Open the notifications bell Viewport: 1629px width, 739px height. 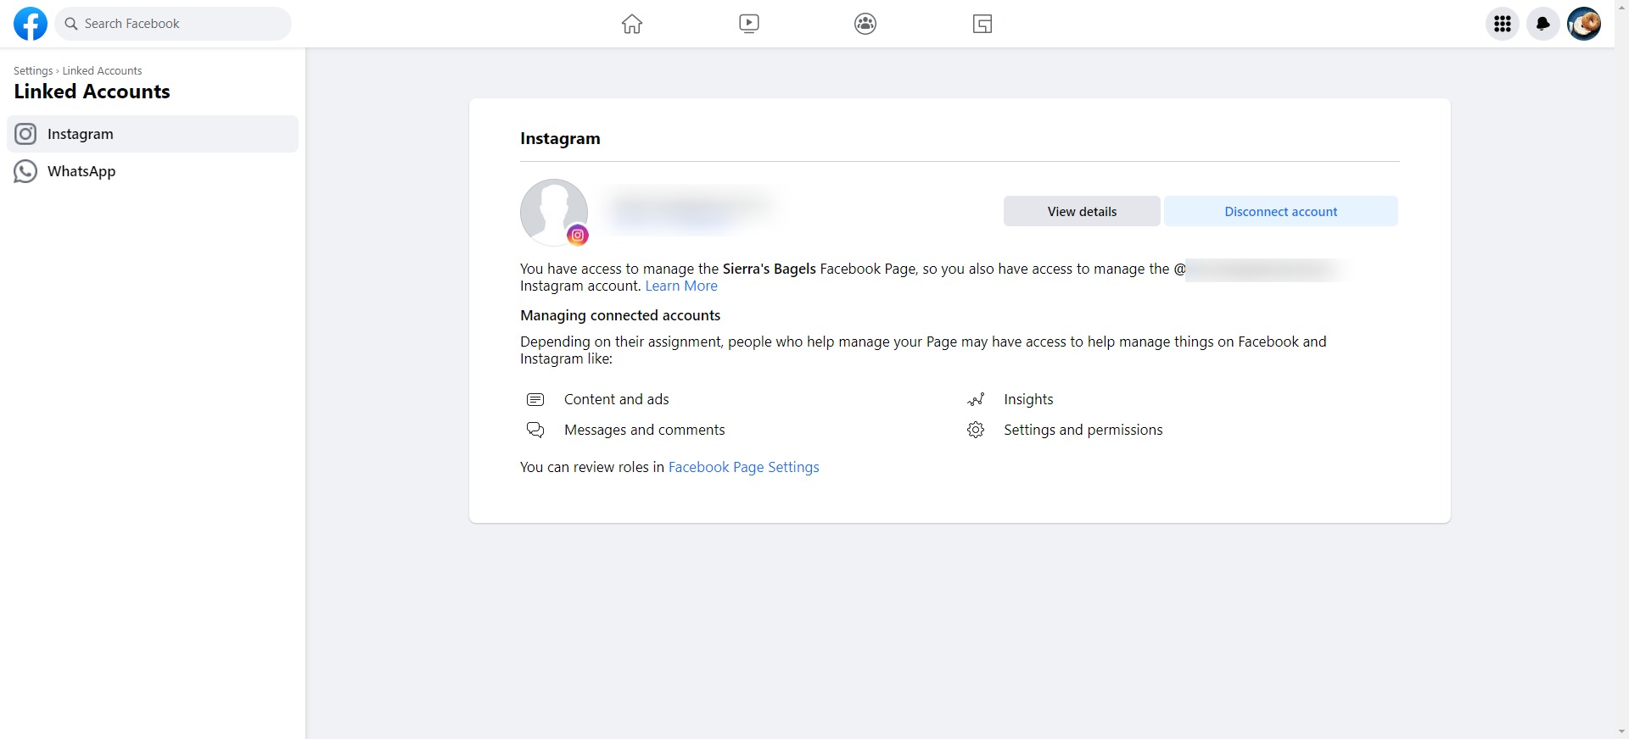click(x=1543, y=24)
